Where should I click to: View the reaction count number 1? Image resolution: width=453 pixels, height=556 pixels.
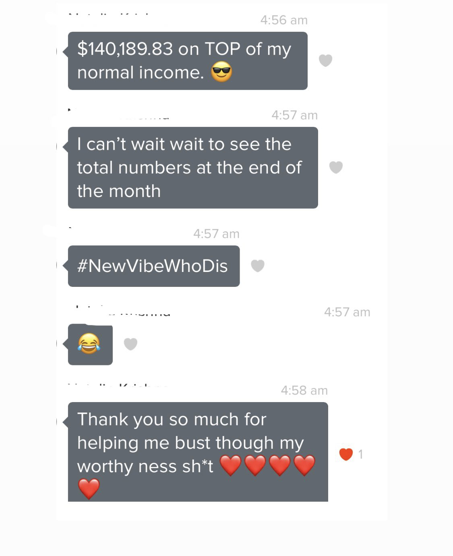(x=361, y=454)
